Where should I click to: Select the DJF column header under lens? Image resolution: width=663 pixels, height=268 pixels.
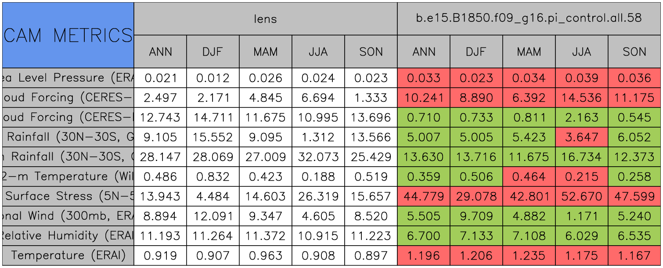tap(213, 52)
